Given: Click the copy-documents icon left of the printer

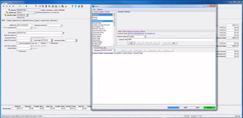Looking at the screenshot, I should click(53, 6).
